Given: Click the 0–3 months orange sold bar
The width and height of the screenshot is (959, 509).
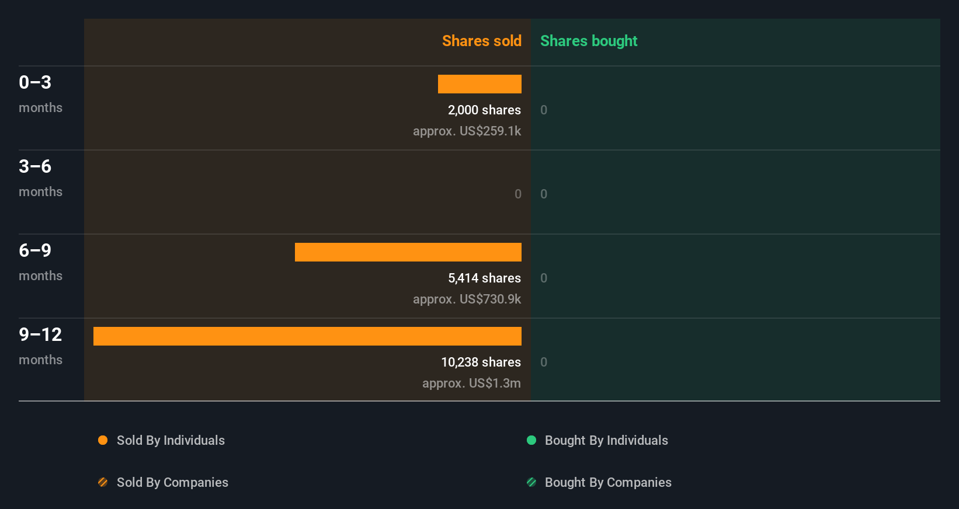Looking at the screenshot, I should point(479,84).
